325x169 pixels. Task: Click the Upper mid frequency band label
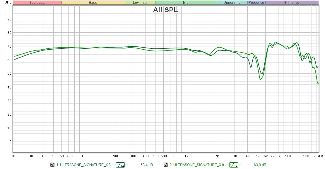[x=232, y=2]
